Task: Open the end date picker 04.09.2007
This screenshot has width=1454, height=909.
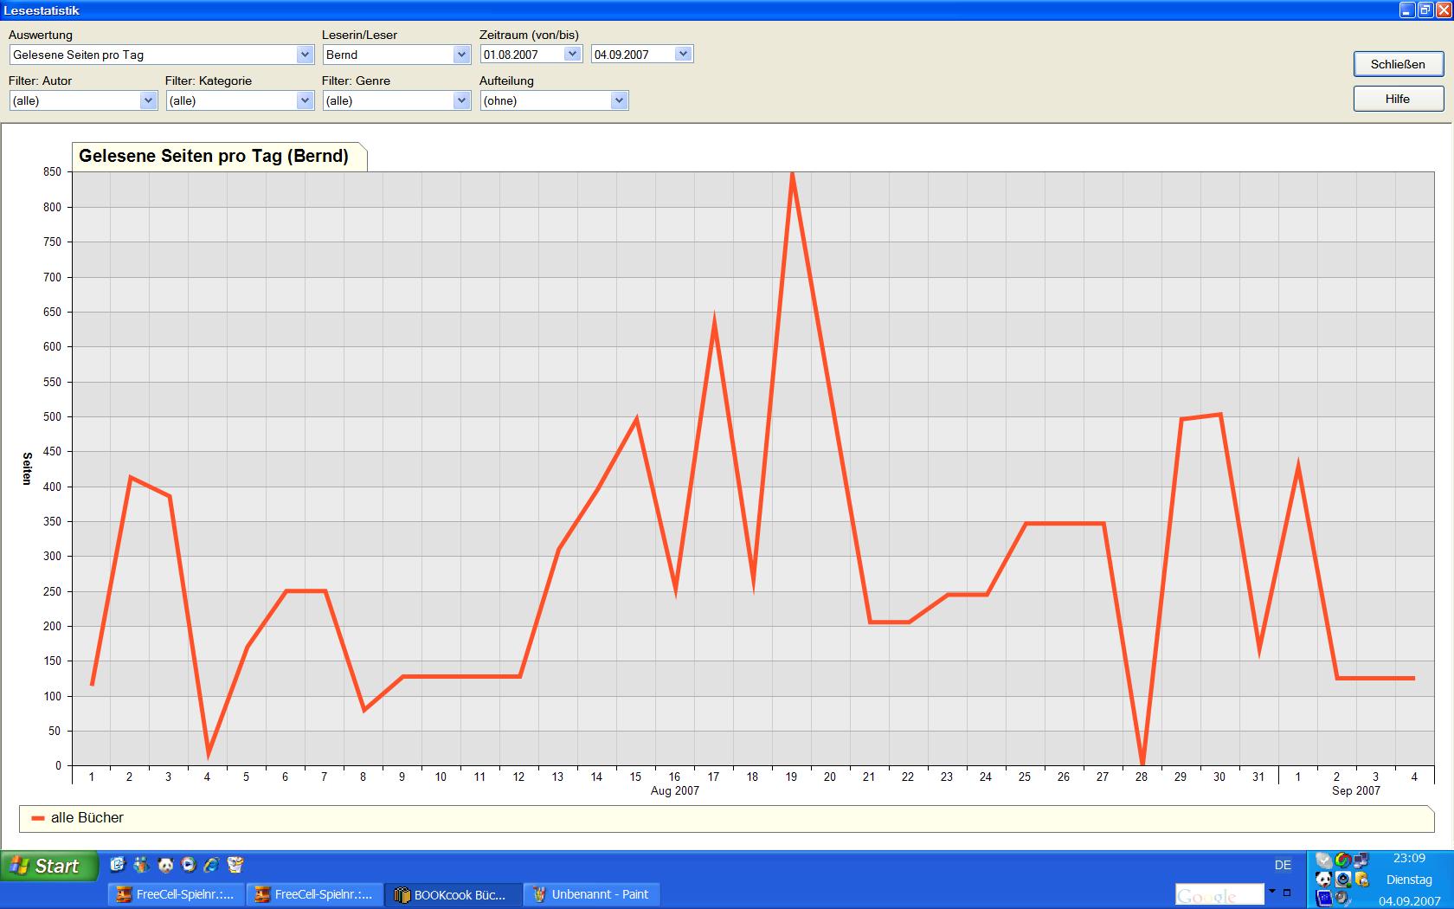Action: point(682,54)
